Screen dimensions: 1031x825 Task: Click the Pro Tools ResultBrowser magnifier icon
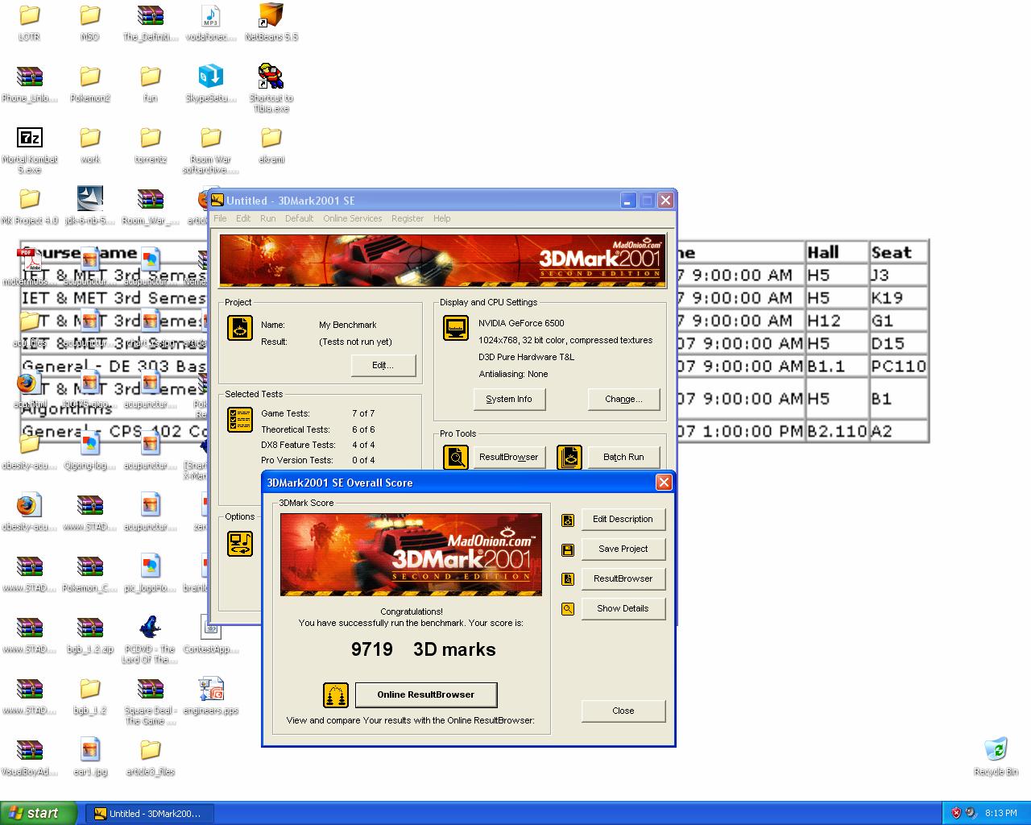[456, 457]
